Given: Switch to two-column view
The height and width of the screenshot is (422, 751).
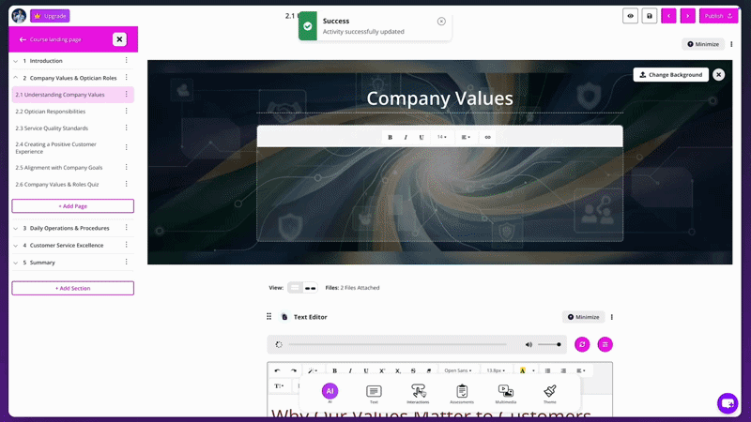Looking at the screenshot, I should point(311,288).
